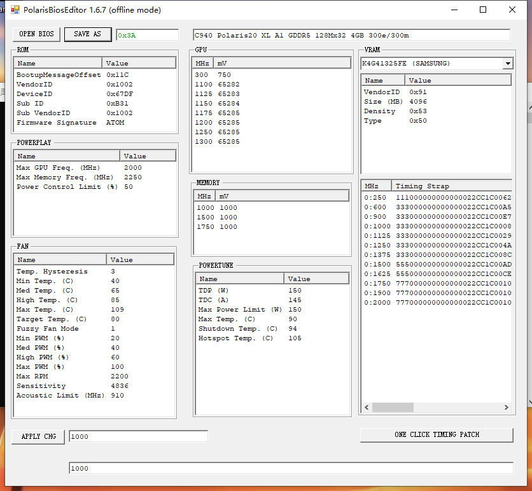Click the BIOS description field C940 Polaris20
The image size is (532, 491).
(x=351, y=35)
